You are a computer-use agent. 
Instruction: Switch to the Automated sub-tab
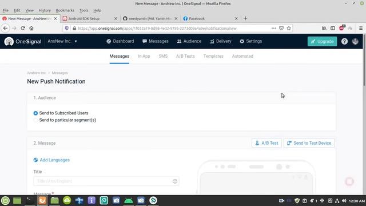242,56
